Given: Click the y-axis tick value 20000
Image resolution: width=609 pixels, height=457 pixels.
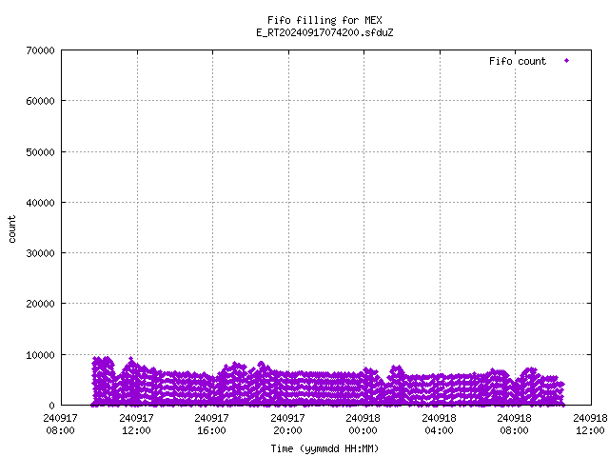Looking at the screenshot, I should 40,304.
